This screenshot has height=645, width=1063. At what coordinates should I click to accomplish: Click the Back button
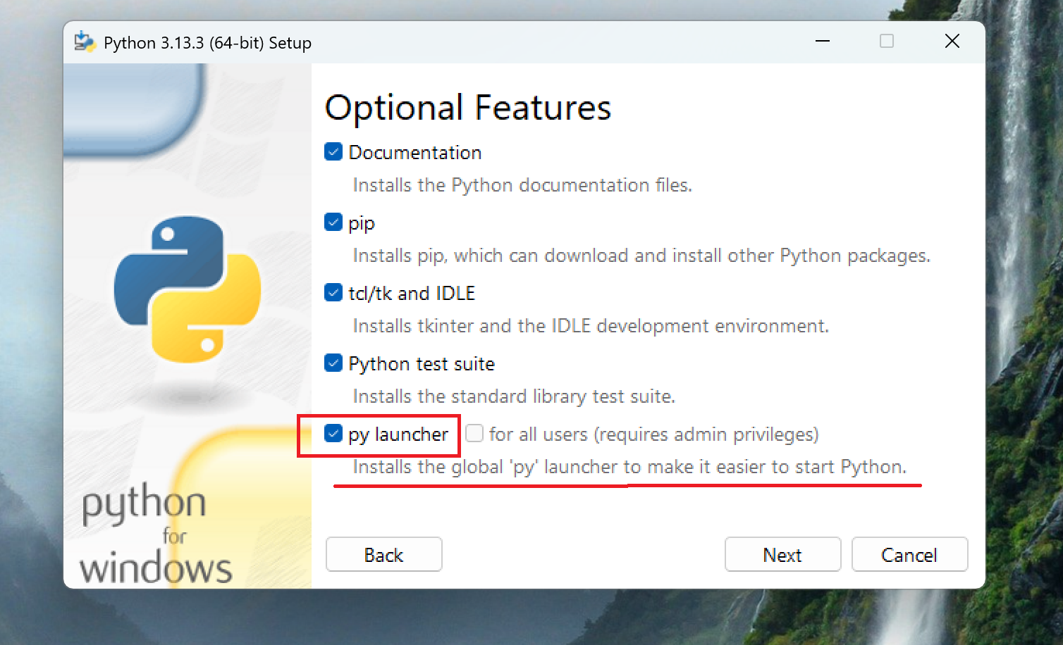[x=384, y=555]
